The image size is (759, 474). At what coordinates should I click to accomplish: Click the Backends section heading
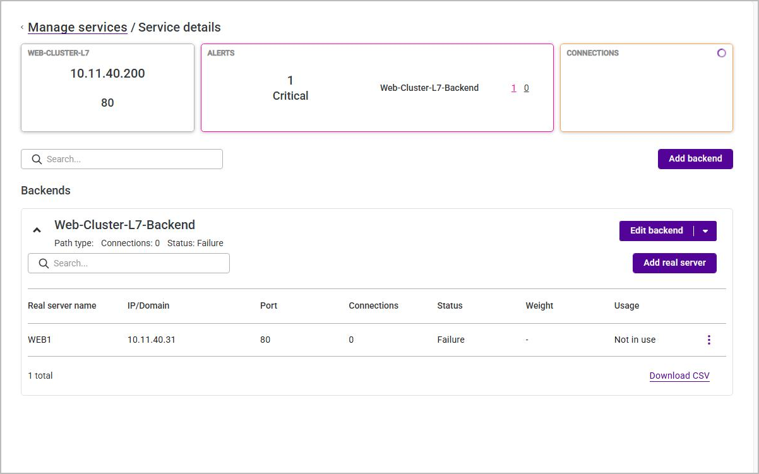point(45,190)
